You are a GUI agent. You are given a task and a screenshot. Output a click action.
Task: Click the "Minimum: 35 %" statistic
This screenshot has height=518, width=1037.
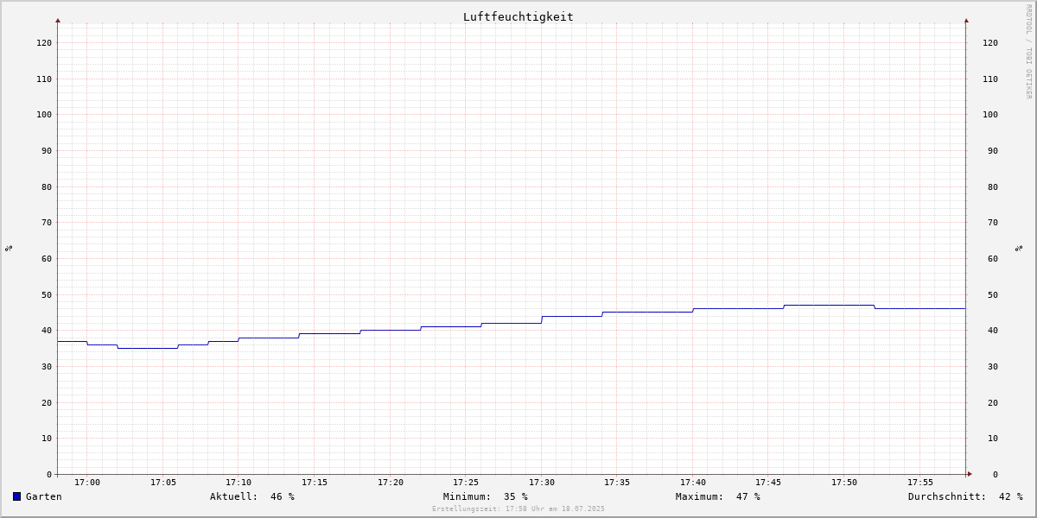pyautogui.click(x=486, y=496)
